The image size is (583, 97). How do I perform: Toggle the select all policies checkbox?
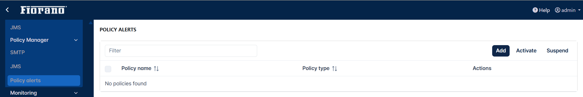[x=108, y=69]
